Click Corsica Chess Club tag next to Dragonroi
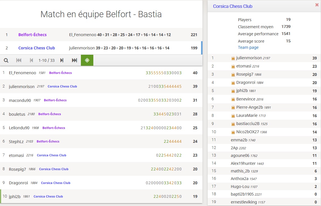The height and width of the screenshot is (206, 321). pos(56,183)
